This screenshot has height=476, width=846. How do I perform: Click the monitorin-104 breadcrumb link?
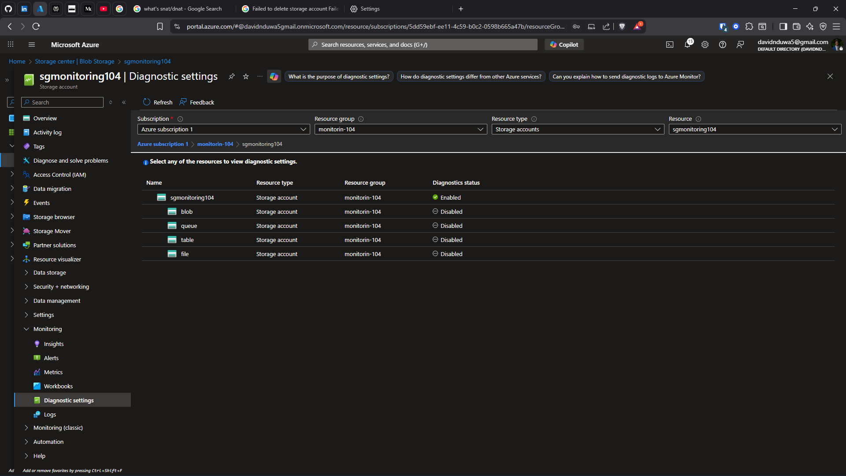click(215, 144)
